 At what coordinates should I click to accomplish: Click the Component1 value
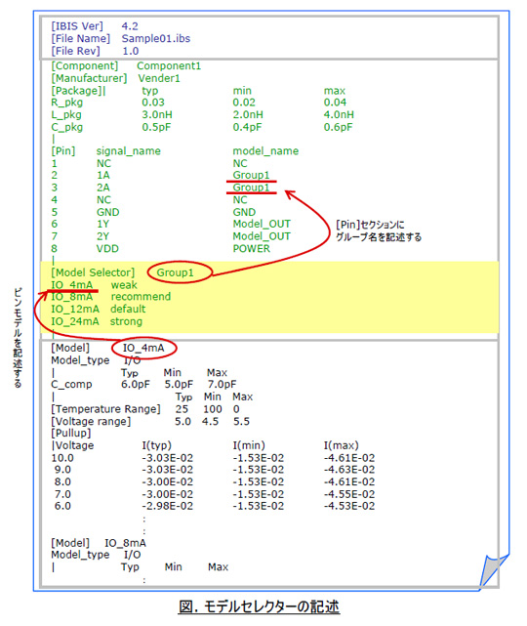[169, 65]
